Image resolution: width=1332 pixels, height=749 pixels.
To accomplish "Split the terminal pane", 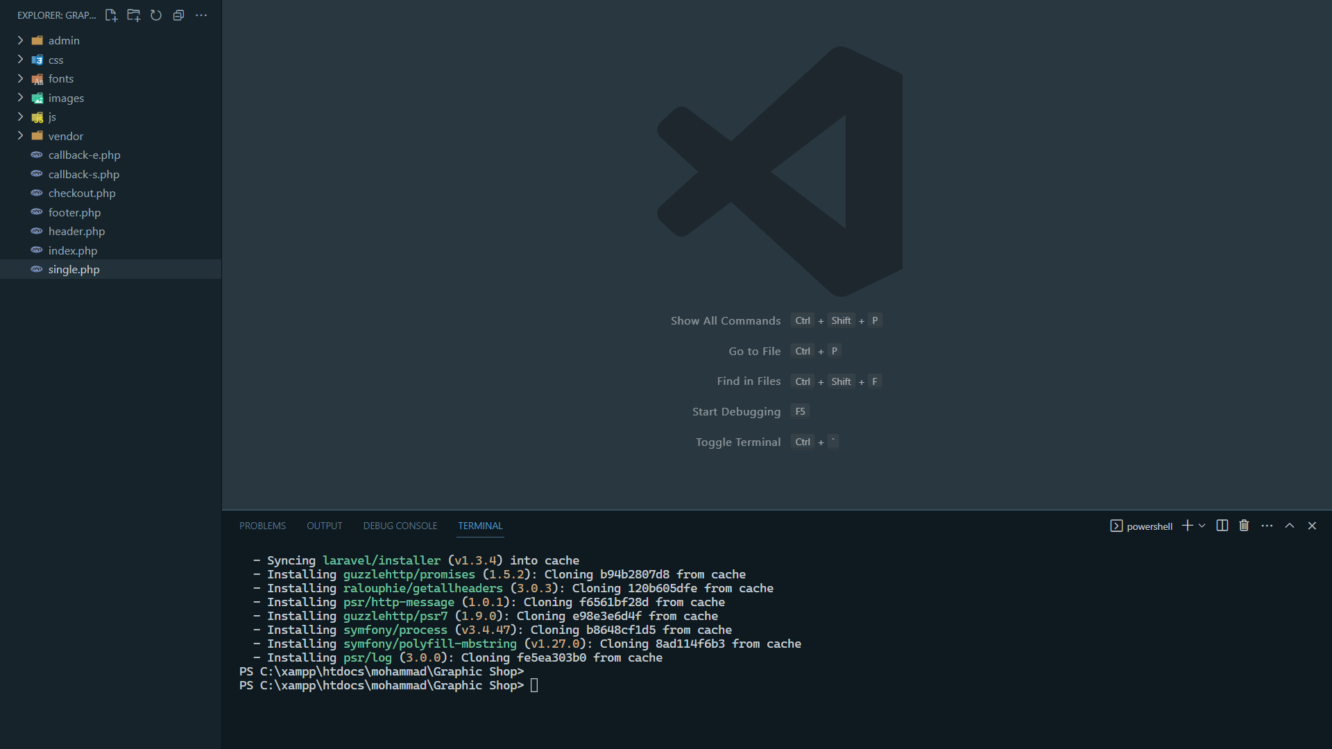I will click(1222, 526).
